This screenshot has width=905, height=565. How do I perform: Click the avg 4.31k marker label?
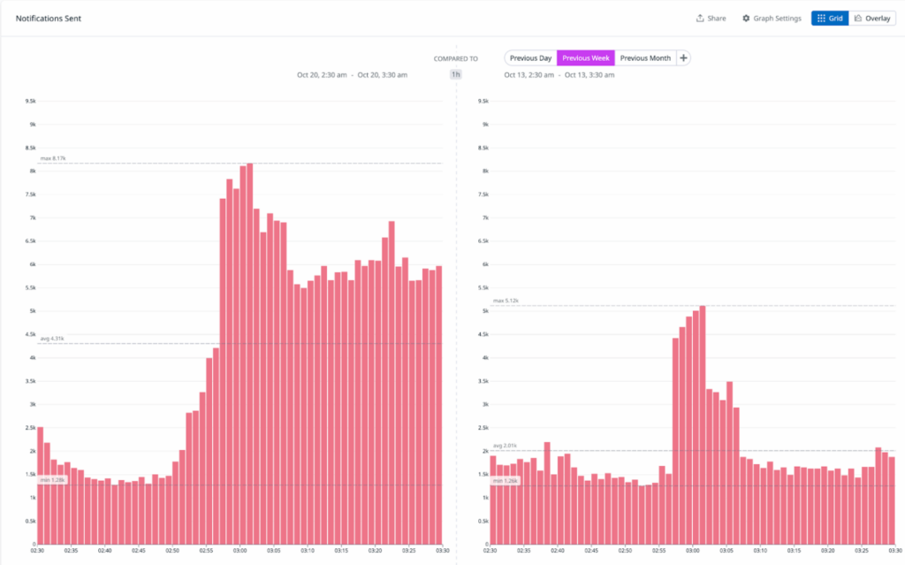[52, 339]
